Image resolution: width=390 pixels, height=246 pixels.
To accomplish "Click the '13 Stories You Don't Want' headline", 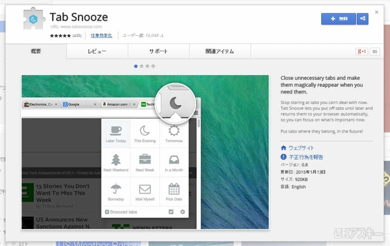I will pos(62,193).
